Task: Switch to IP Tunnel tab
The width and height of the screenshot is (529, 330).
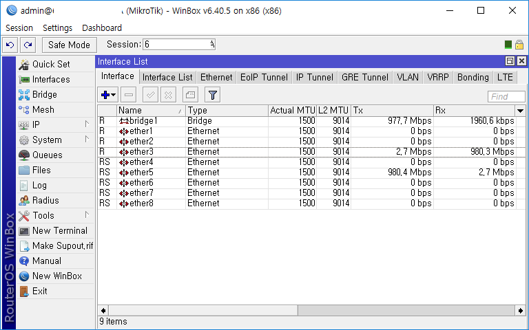Action: pos(315,78)
